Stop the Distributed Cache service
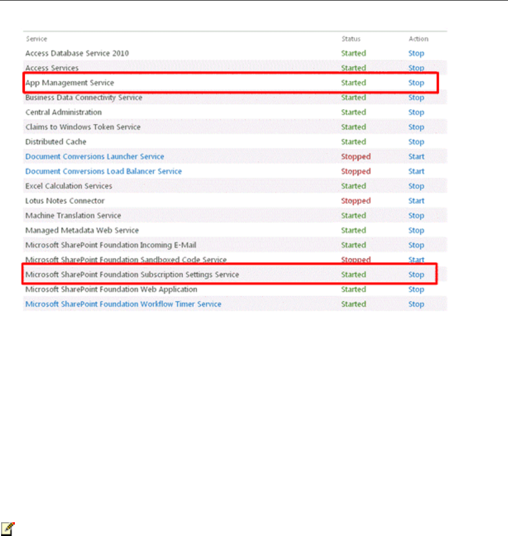This screenshot has width=508, height=536. pos(416,142)
